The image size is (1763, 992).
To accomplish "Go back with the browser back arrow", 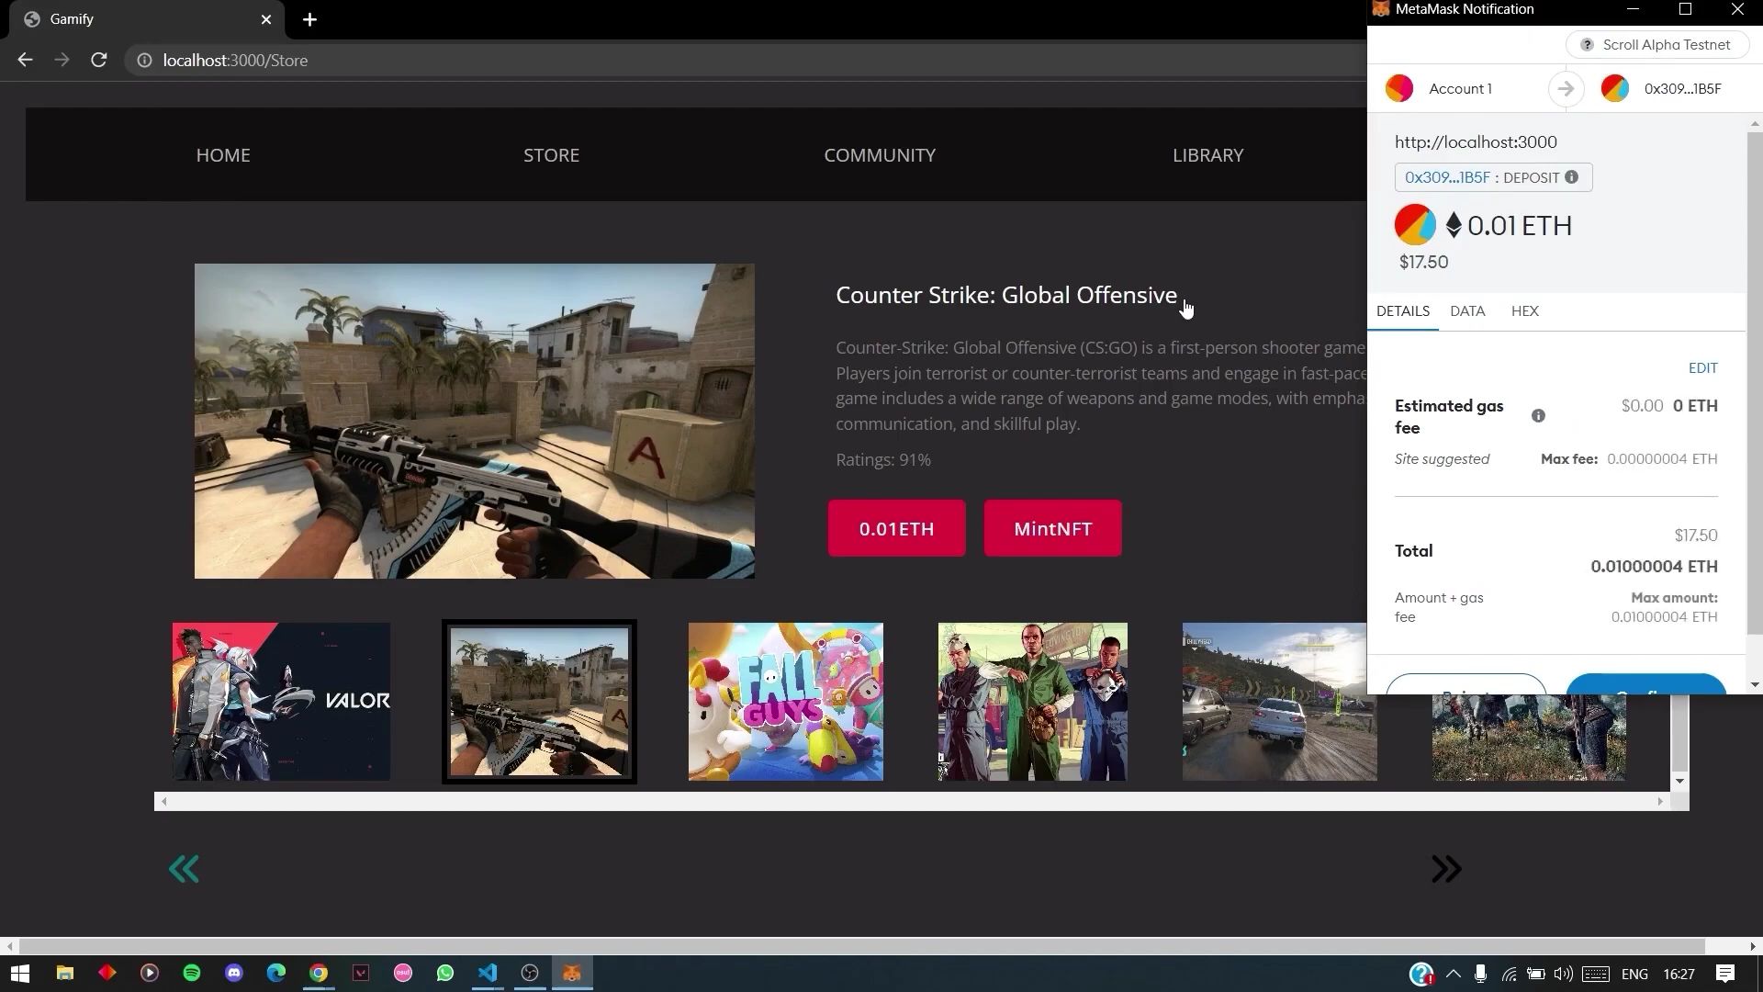I will point(25,60).
